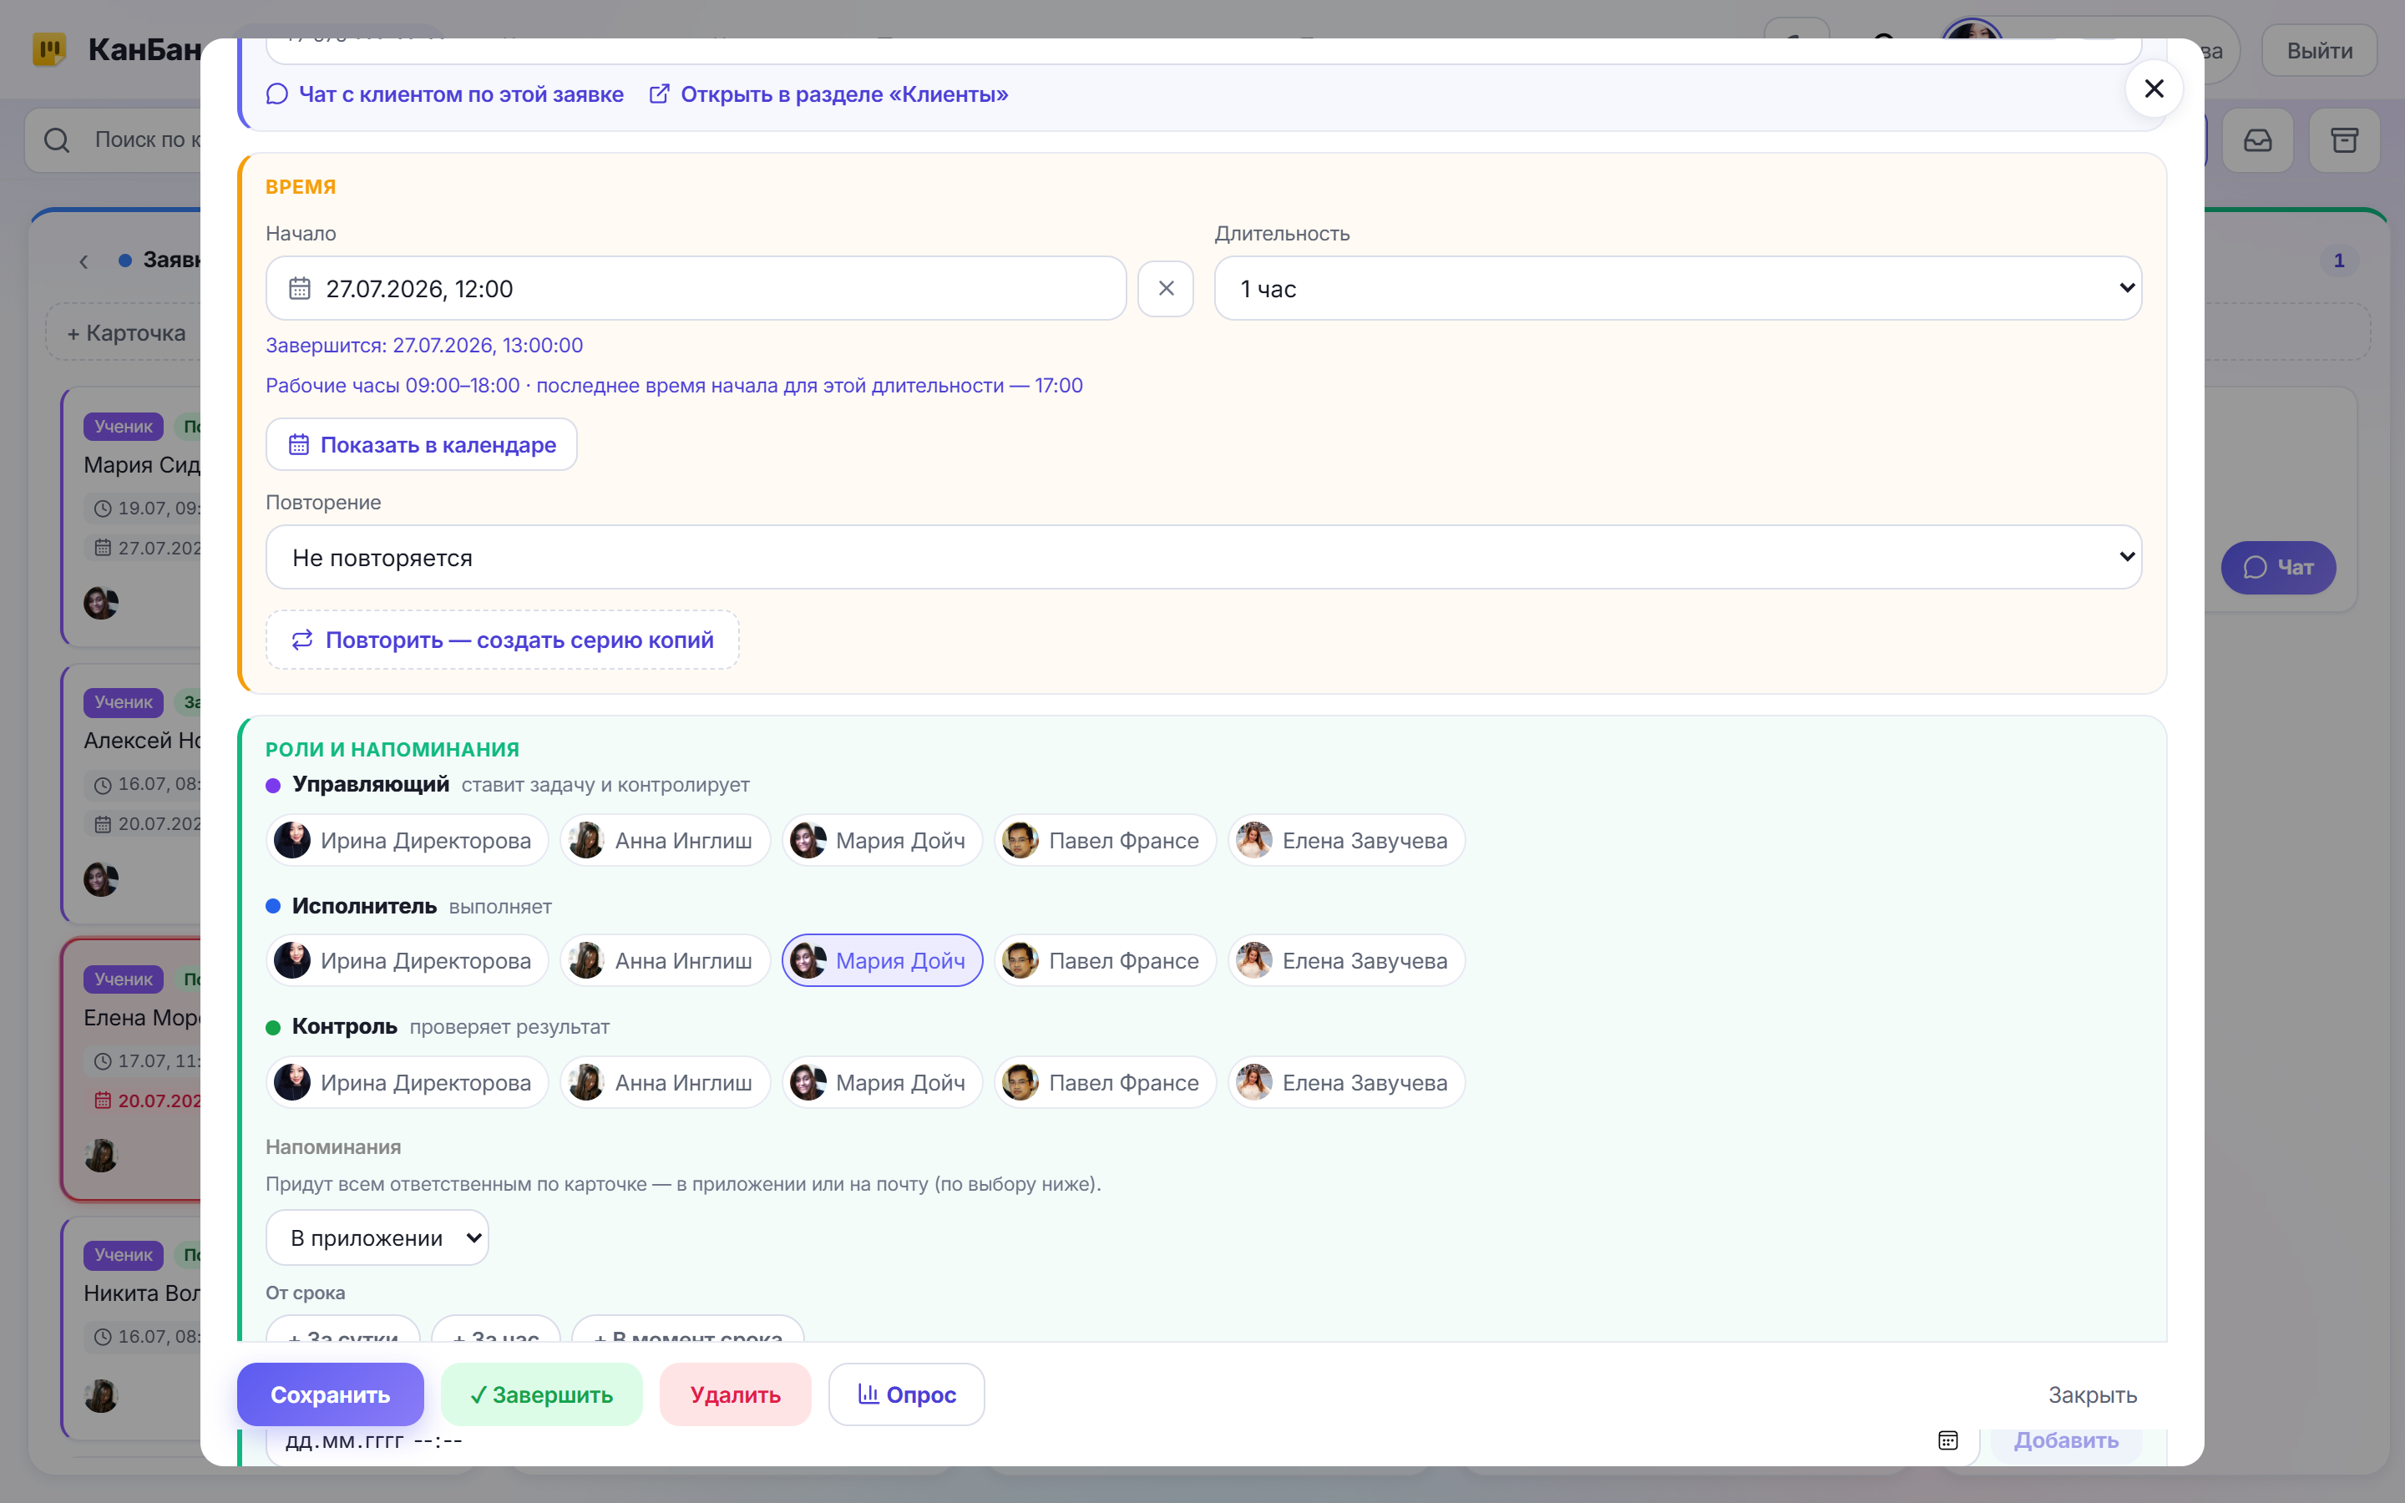The width and height of the screenshot is (2405, 1503).
Task: Click the КанБан logo icon
Action: point(48,48)
